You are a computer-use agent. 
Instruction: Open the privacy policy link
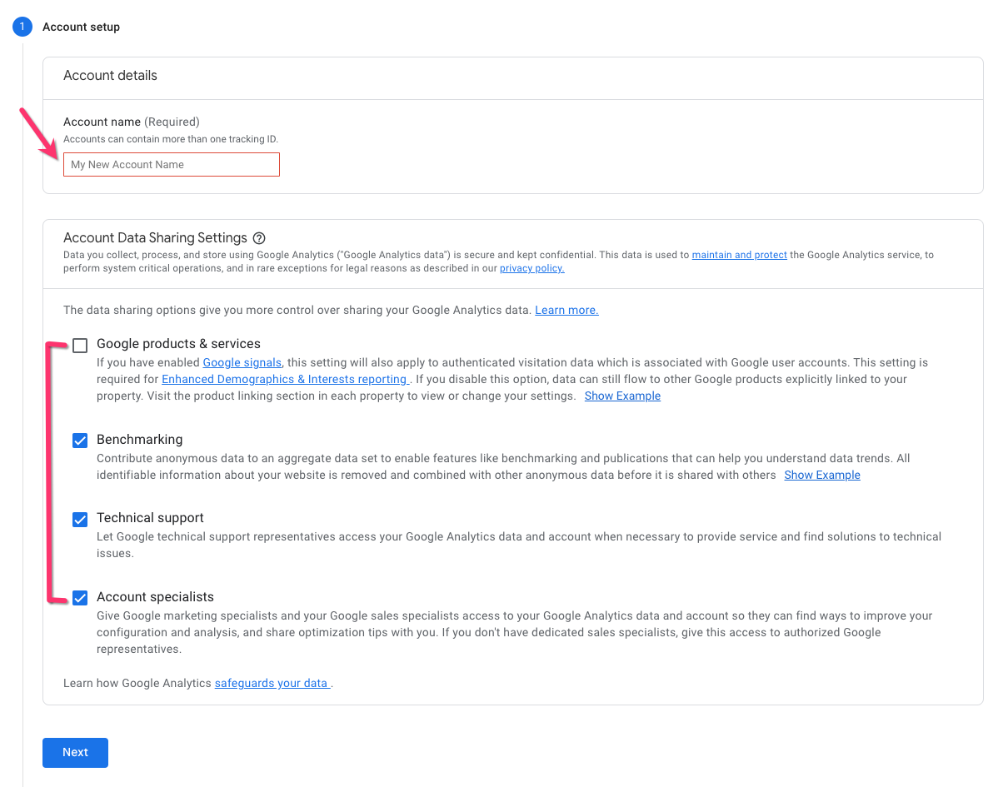coord(531,268)
